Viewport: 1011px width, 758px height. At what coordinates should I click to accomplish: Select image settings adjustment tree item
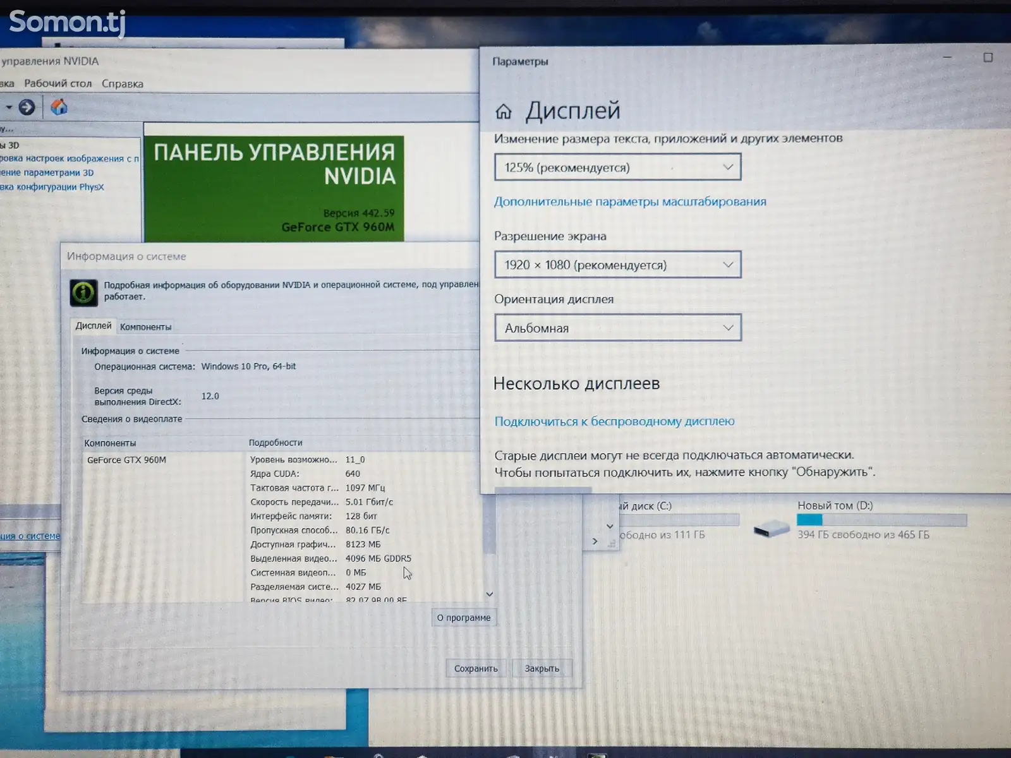pos(70,159)
